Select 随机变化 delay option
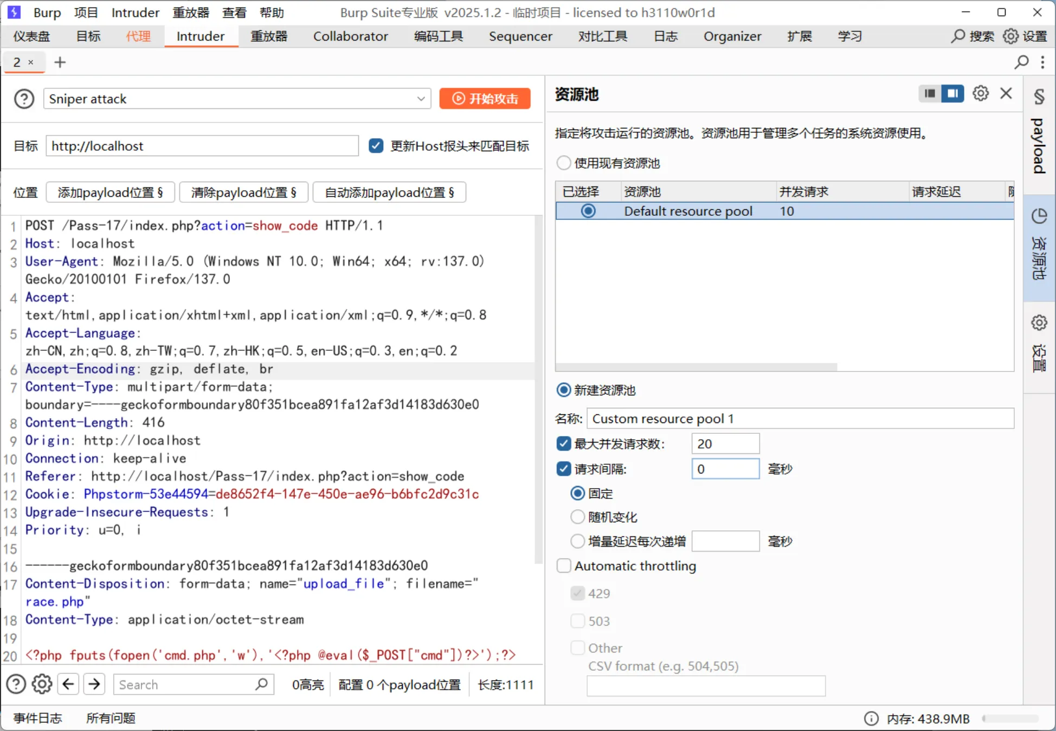The height and width of the screenshot is (731, 1056). [x=577, y=517]
